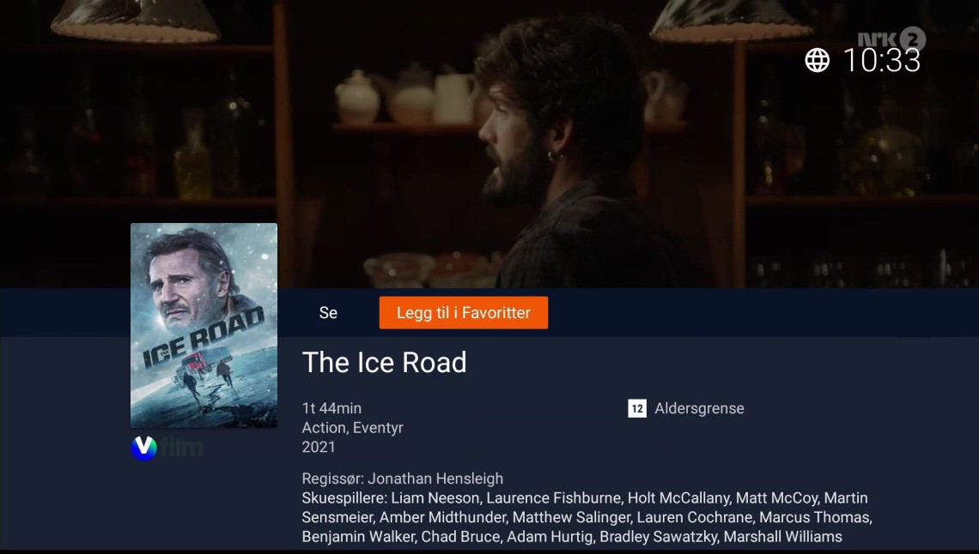Select Holt McCallany in the cast list
Viewport: 979px width, 554px height.
tap(678, 498)
